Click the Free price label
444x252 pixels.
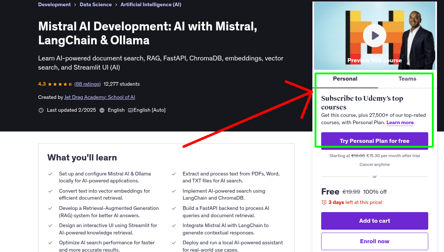tap(330, 192)
